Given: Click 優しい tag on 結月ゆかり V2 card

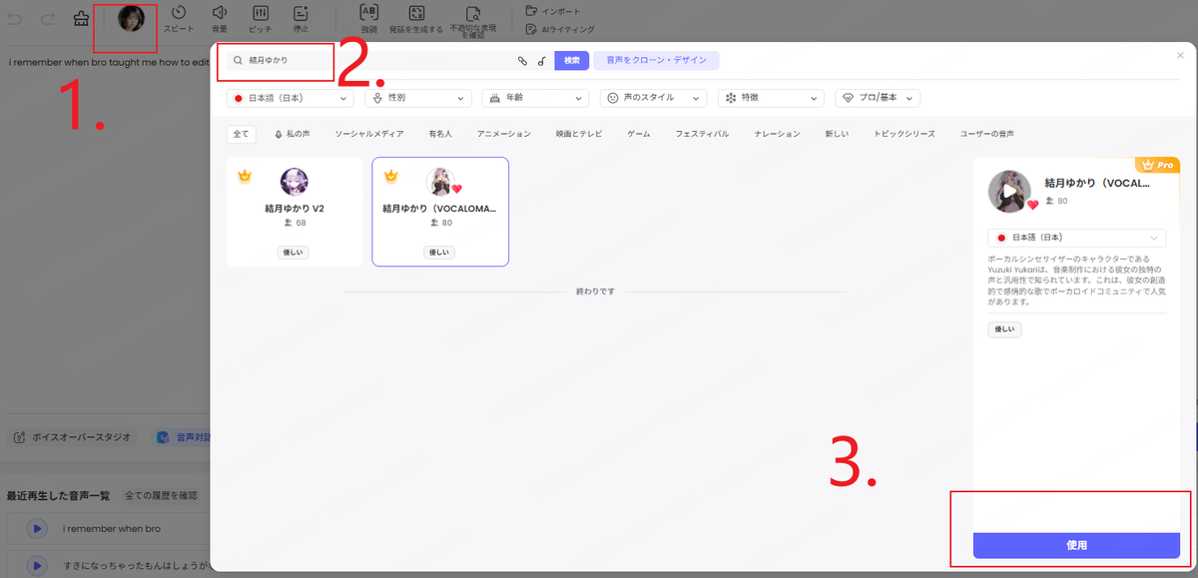Looking at the screenshot, I should point(294,253).
